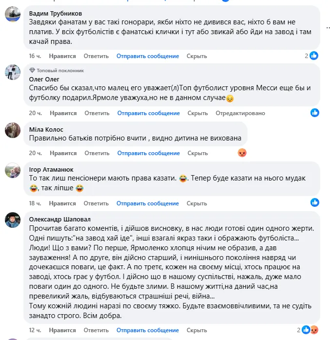
Task: Send message to Олександр Шаповал
Action: pos(148,330)
